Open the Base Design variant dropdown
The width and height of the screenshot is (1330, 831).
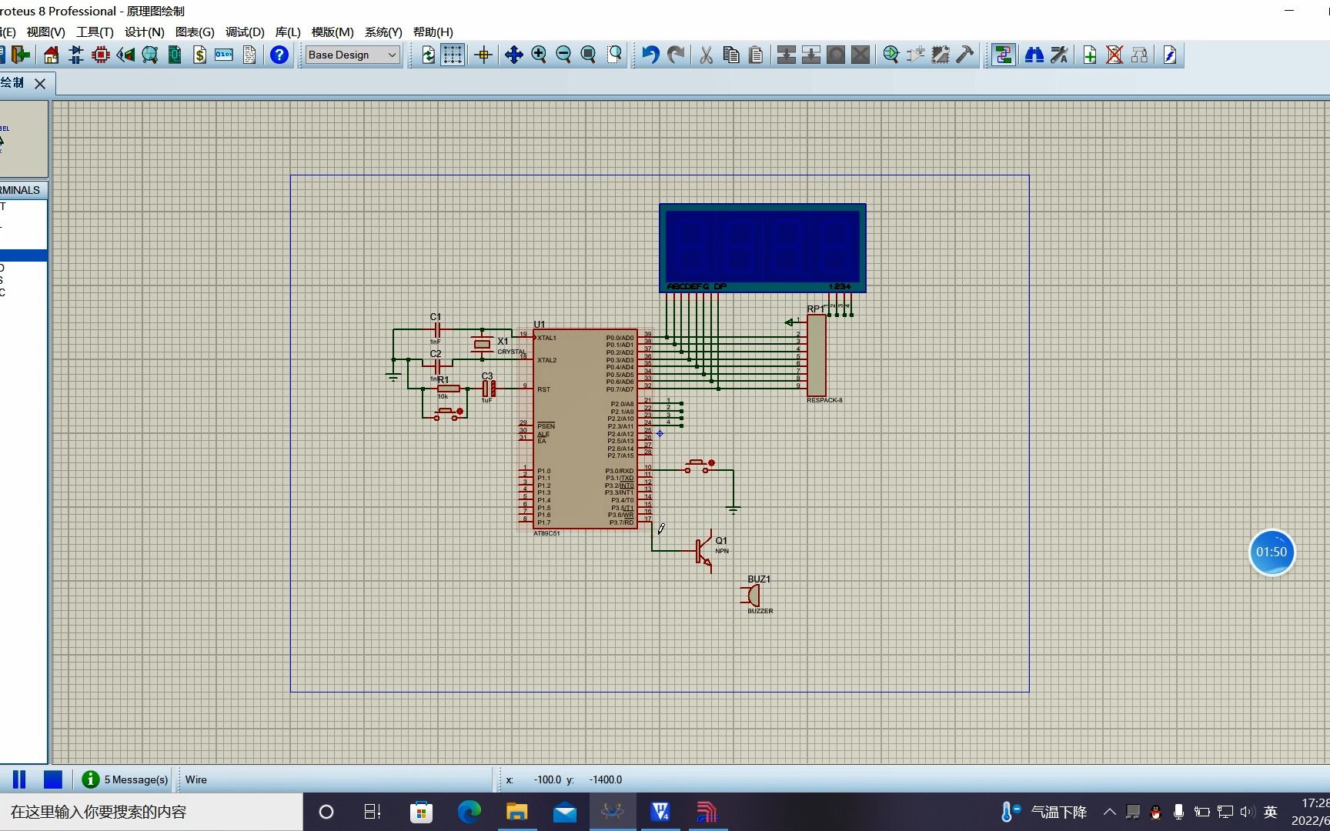(x=353, y=55)
